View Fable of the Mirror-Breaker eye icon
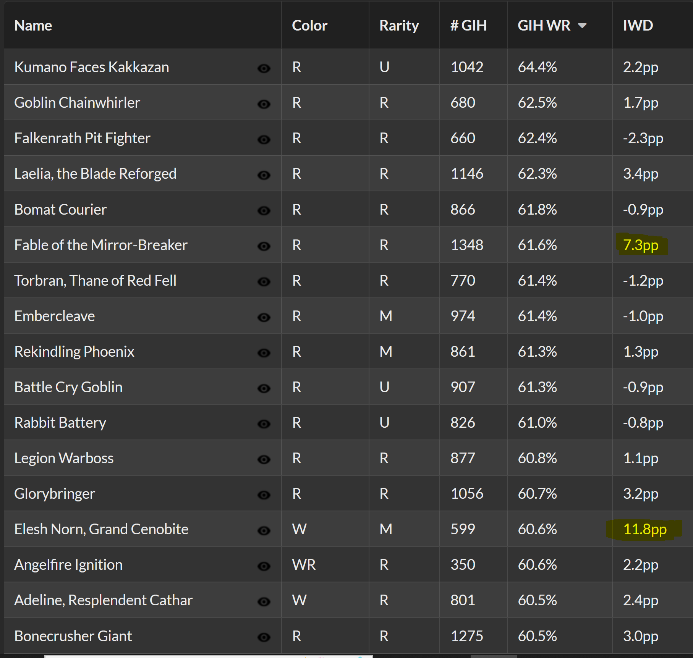The width and height of the screenshot is (693, 658). pos(264,246)
